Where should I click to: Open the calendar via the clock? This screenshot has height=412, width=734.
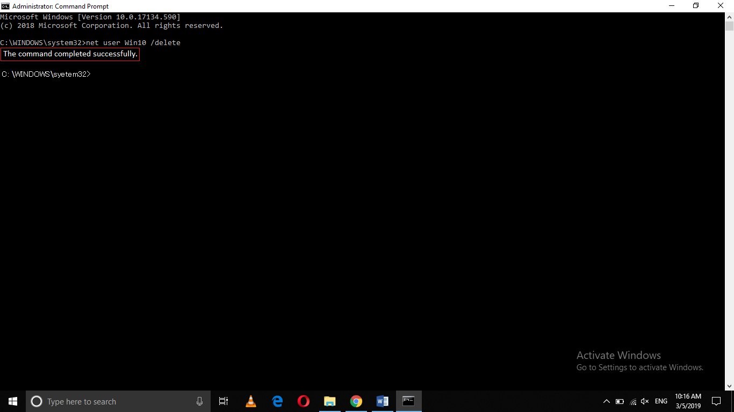[x=688, y=401]
